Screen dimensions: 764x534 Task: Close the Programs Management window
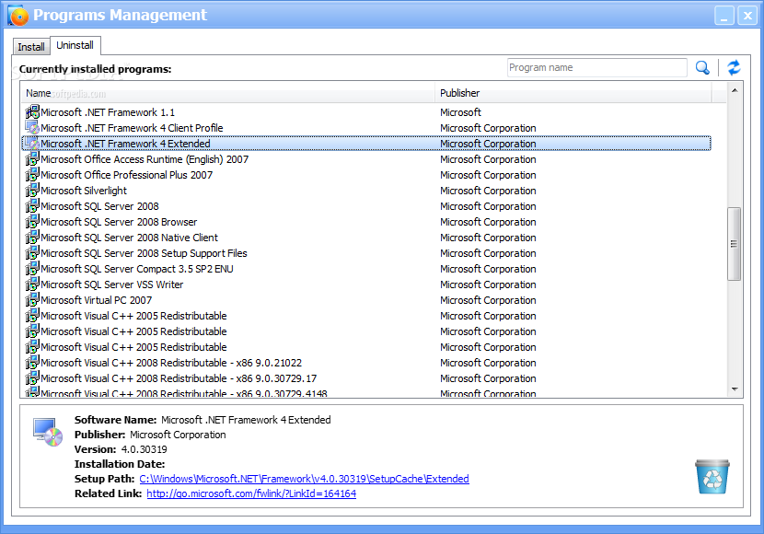747,15
